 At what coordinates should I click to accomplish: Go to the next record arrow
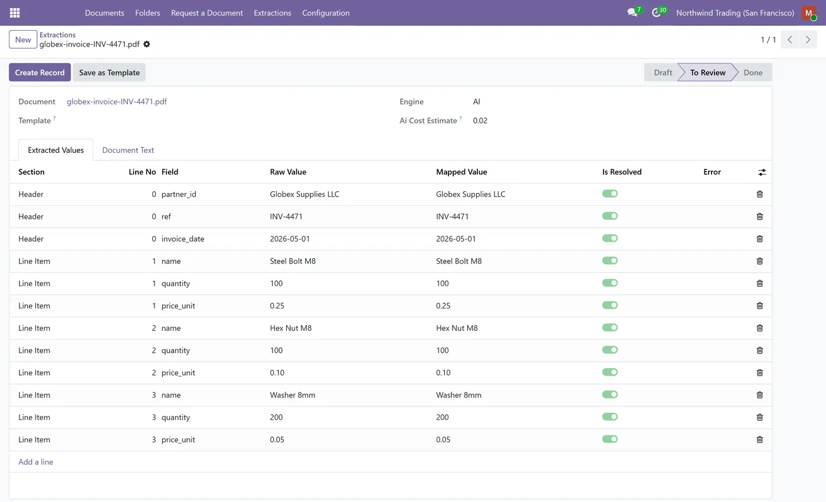click(x=808, y=40)
